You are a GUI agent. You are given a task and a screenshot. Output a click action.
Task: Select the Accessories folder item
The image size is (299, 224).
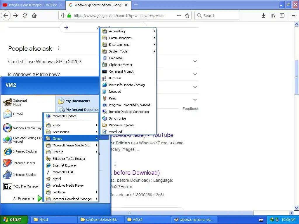(71, 132)
